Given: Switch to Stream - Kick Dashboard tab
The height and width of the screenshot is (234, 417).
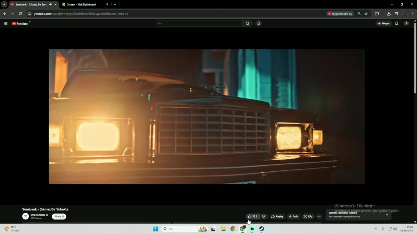Looking at the screenshot, I should tap(81, 5).
